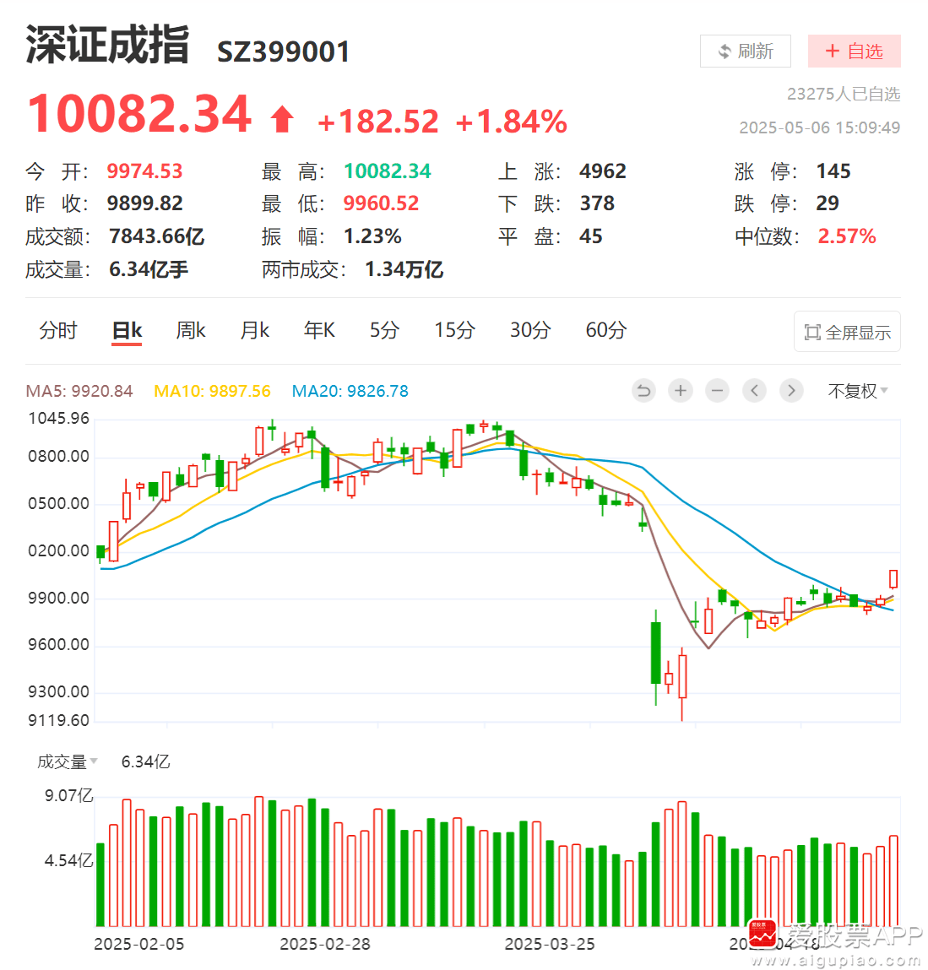Reset the chart with the undo arrow icon
Screen dimensions: 928x970
click(643, 390)
